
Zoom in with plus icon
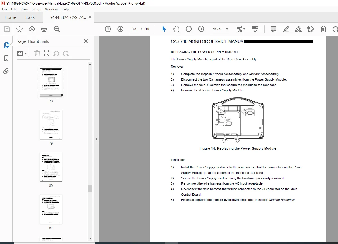(201, 29)
